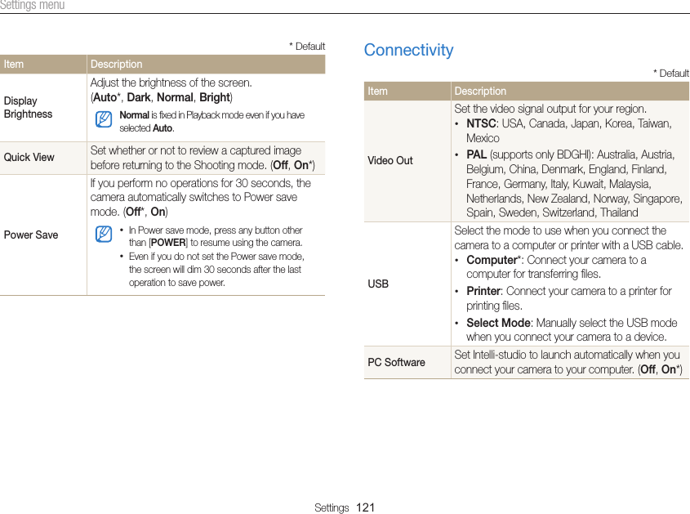690x514 pixels.
Task: Click the left table's 'Item' column header
Action: (x=43, y=65)
